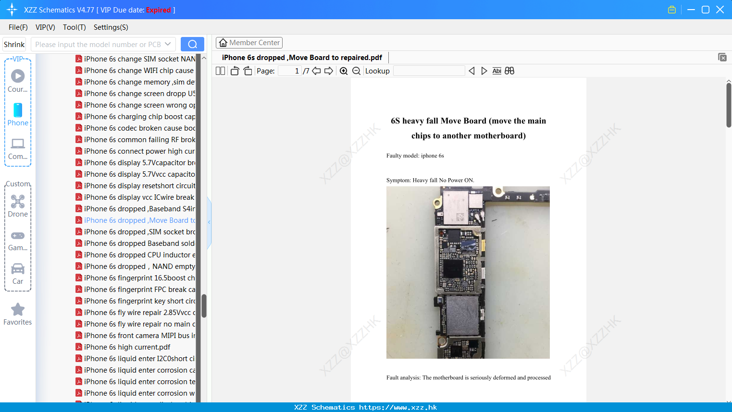Open iPhone 6s fly wire repair 2.85Vvcc file
The image size is (732, 412).
(x=135, y=313)
